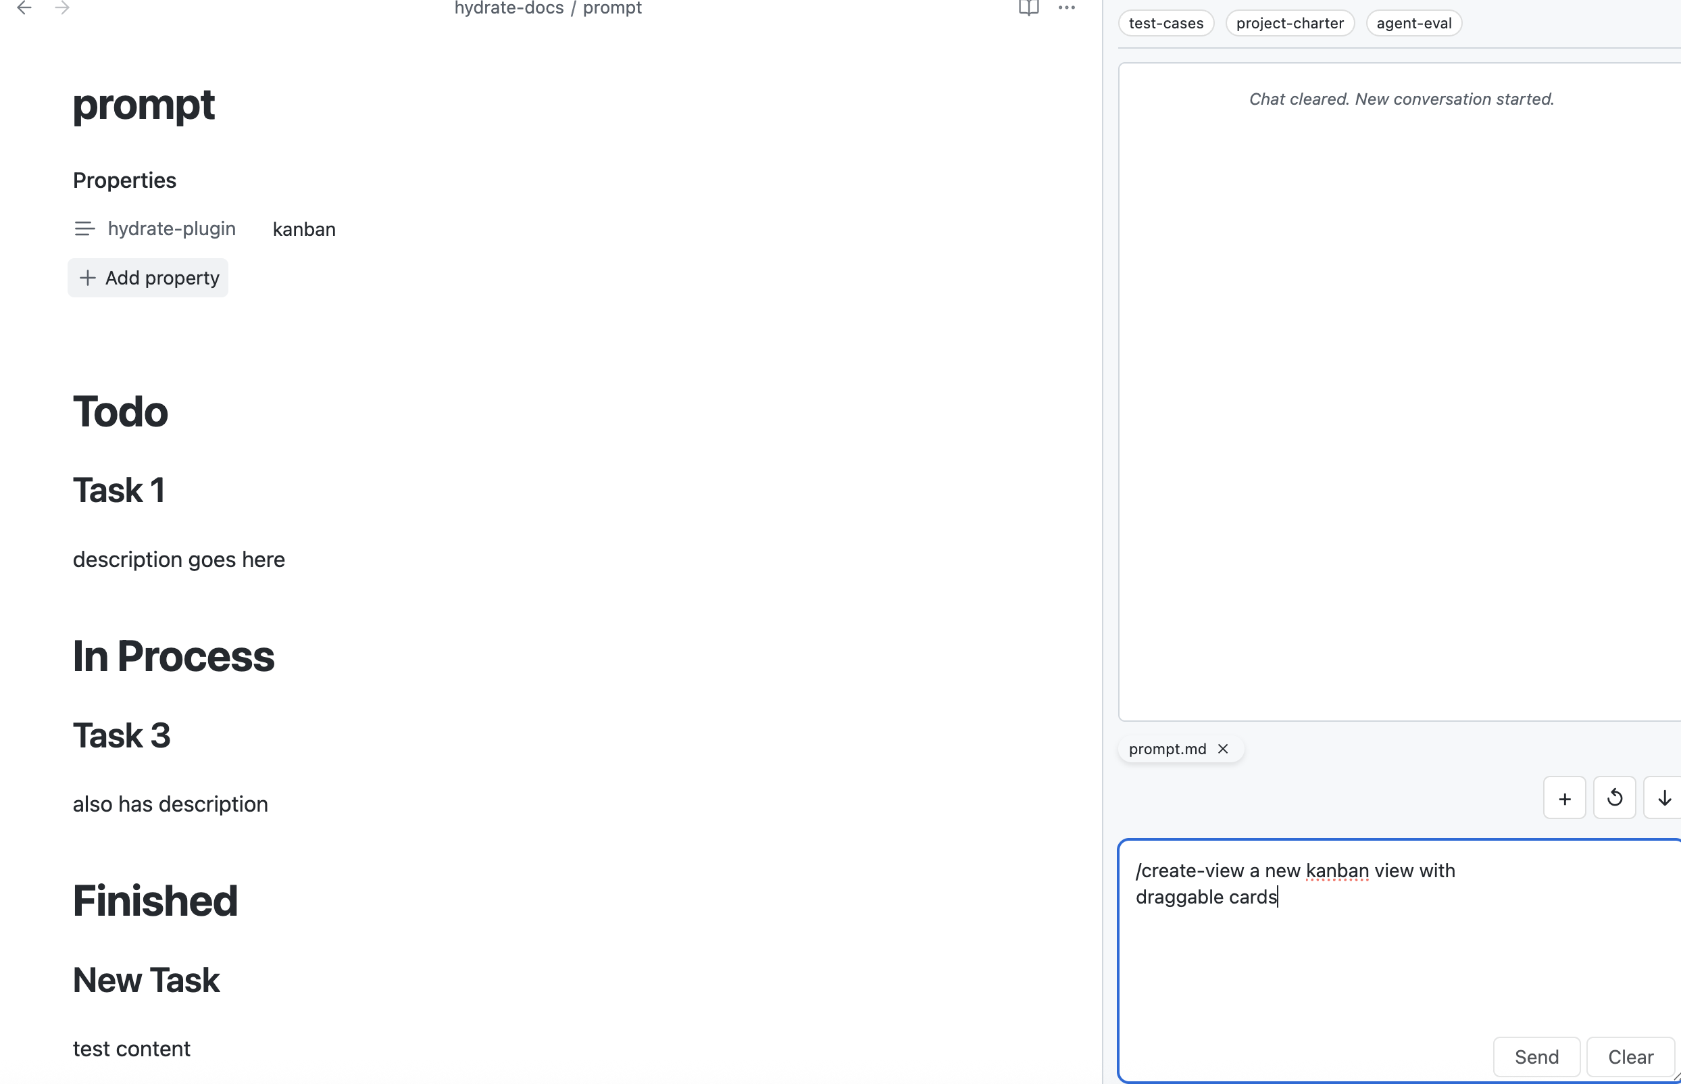Click the property type icon beside hydrate-plugin
Screen dimensions: 1681x1084
tap(84, 228)
